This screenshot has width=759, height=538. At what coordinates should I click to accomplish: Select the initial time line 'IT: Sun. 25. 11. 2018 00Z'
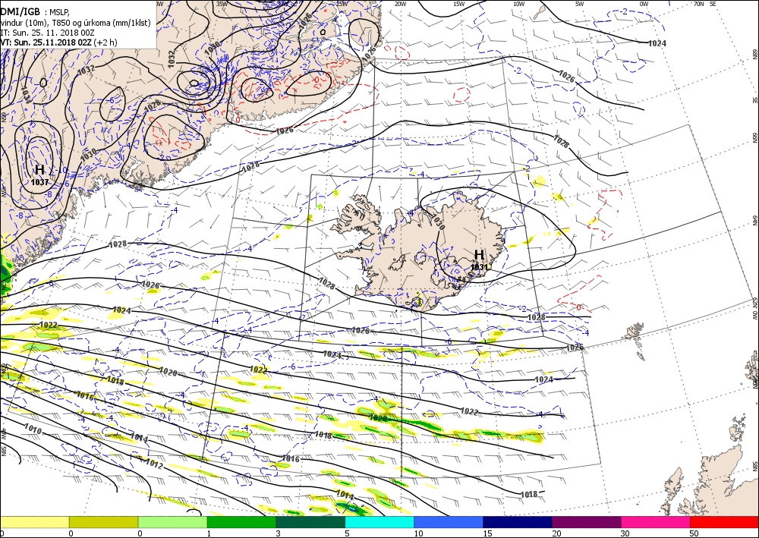(x=47, y=33)
